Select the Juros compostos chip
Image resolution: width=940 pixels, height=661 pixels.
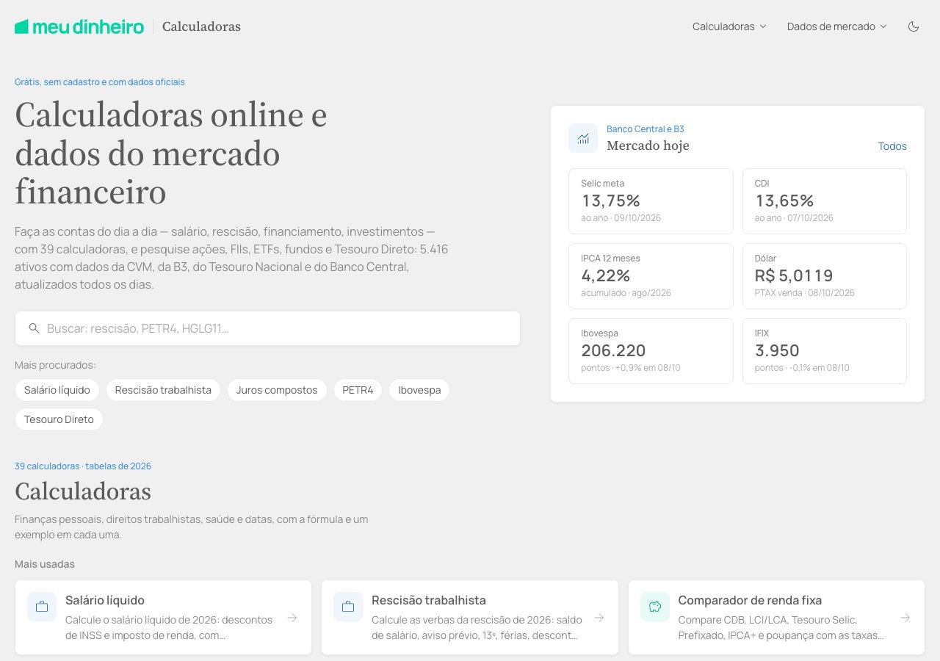[277, 390]
